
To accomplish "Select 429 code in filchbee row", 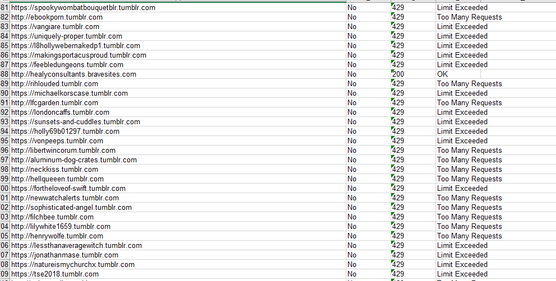I will (x=414, y=217).
